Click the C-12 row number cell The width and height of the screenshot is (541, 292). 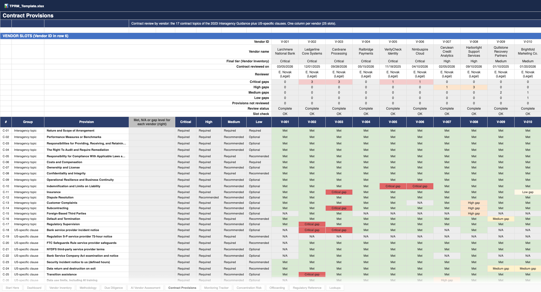pos(6,197)
